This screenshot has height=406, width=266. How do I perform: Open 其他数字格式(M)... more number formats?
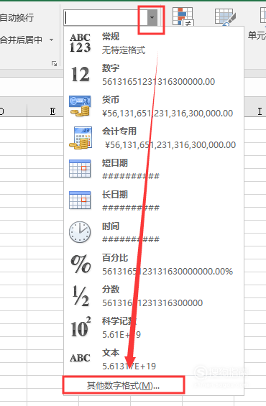(x=123, y=386)
